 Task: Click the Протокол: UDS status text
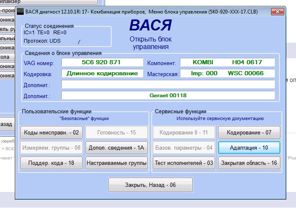pyautogui.click(x=42, y=41)
